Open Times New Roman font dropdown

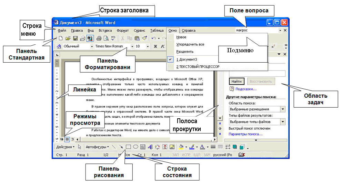(x=132, y=46)
